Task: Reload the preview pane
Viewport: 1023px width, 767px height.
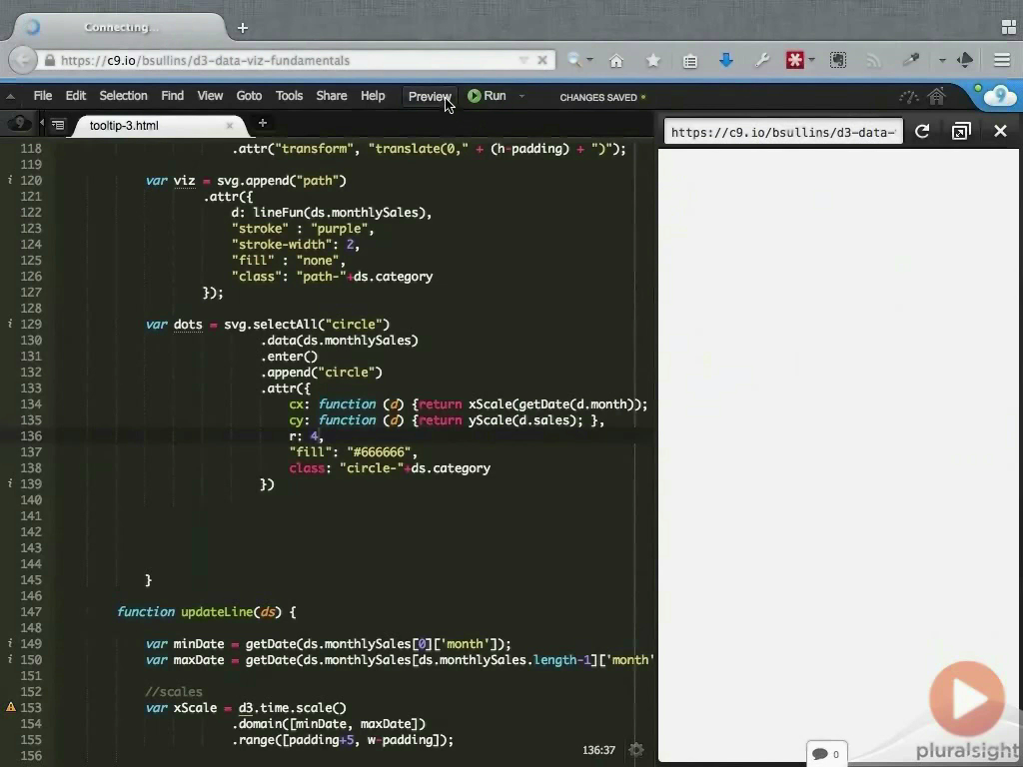Action: 922,131
